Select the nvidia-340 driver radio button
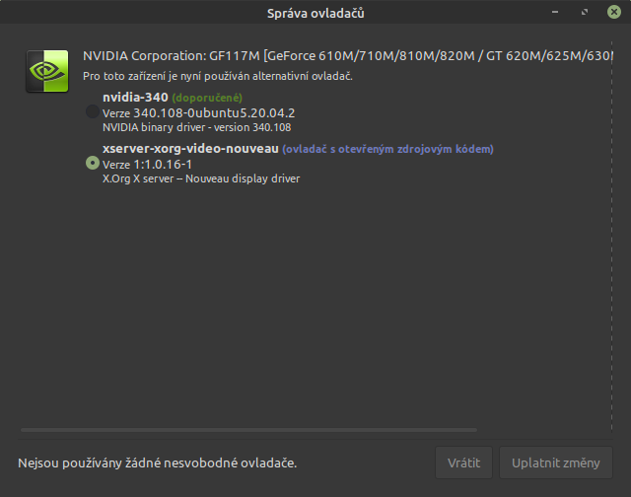This screenshot has height=497, width=631. coord(93,112)
